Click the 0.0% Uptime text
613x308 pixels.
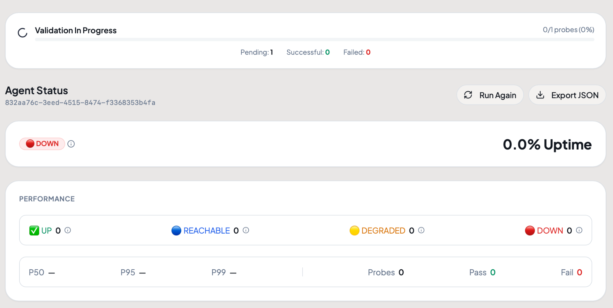coord(547,144)
